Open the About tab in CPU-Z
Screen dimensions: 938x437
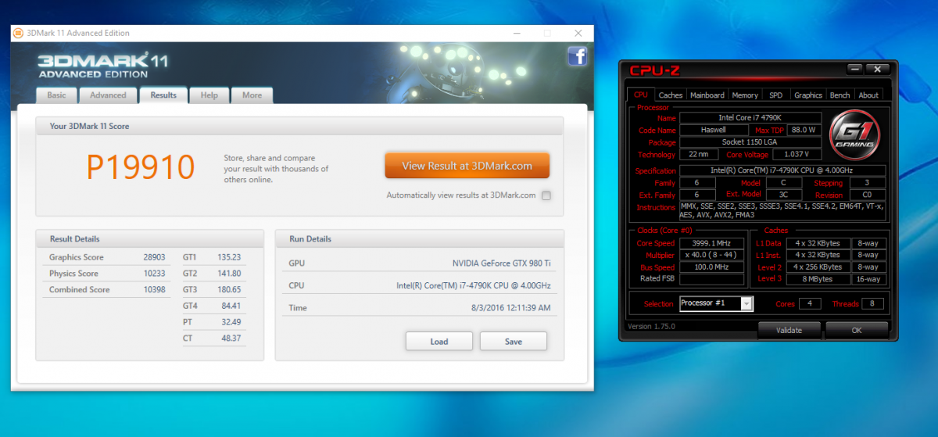tap(868, 95)
